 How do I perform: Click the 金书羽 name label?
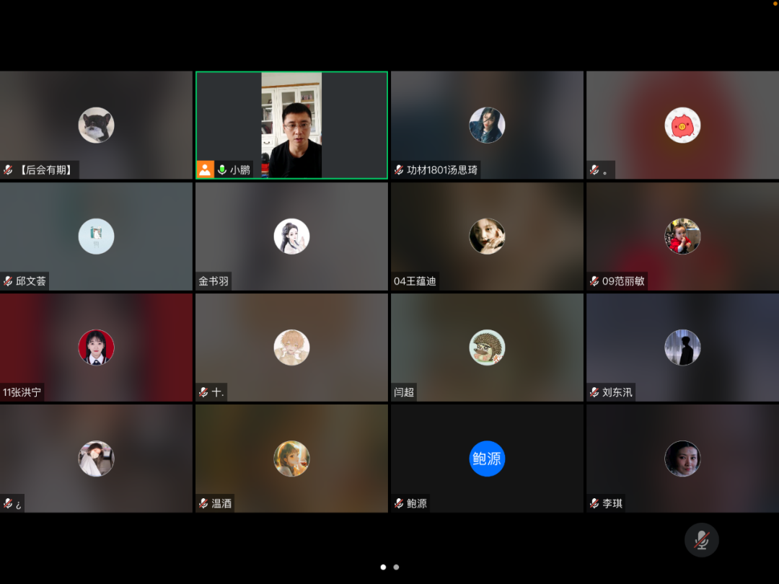[x=214, y=281]
